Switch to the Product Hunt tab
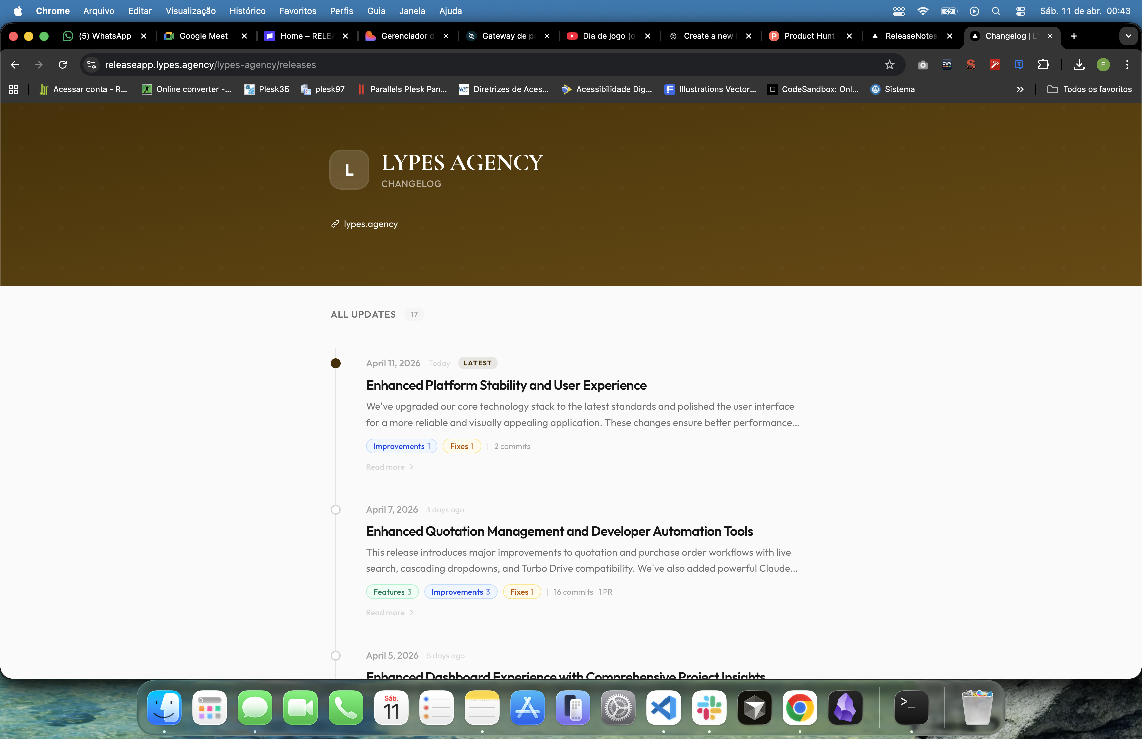Viewport: 1142px width, 739px height. tap(809, 36)
